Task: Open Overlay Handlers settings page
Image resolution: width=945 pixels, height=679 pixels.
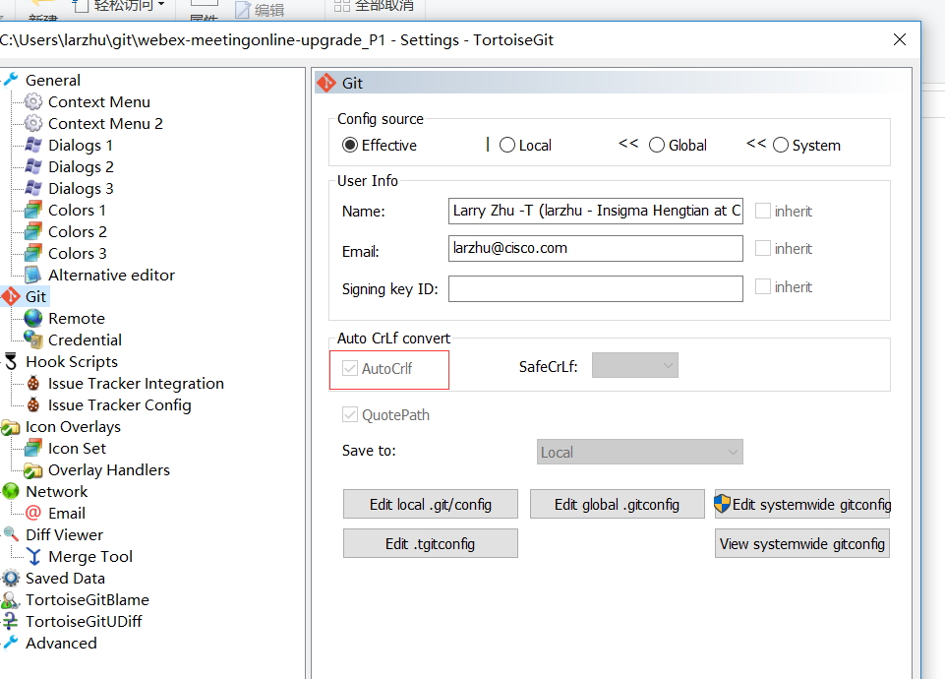Action: [x=109, y=469]
